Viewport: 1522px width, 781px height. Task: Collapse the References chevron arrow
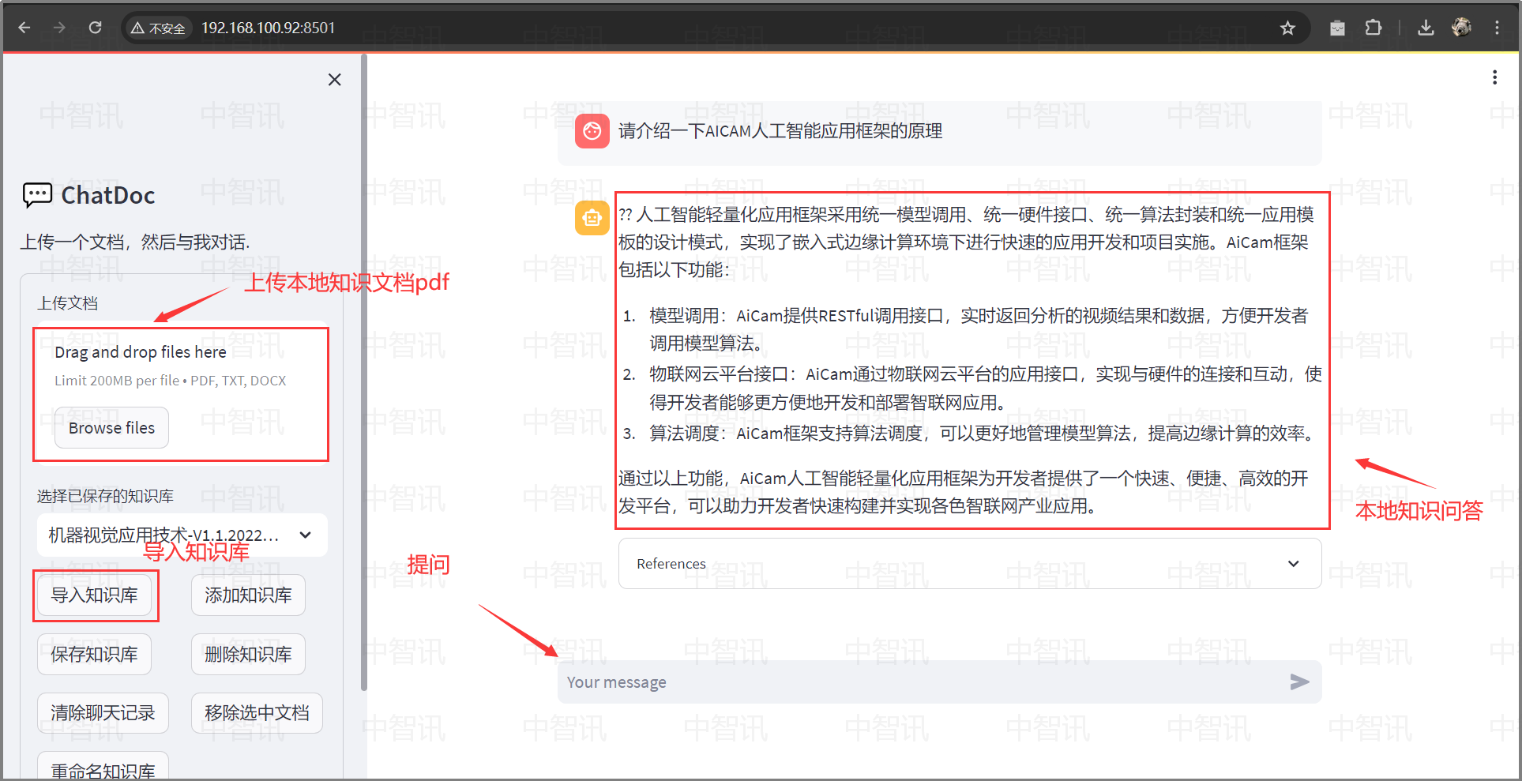click(1293, 564)
